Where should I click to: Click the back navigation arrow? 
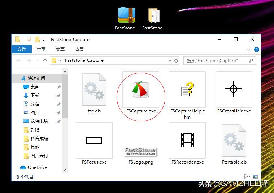(x=18, y=61)
